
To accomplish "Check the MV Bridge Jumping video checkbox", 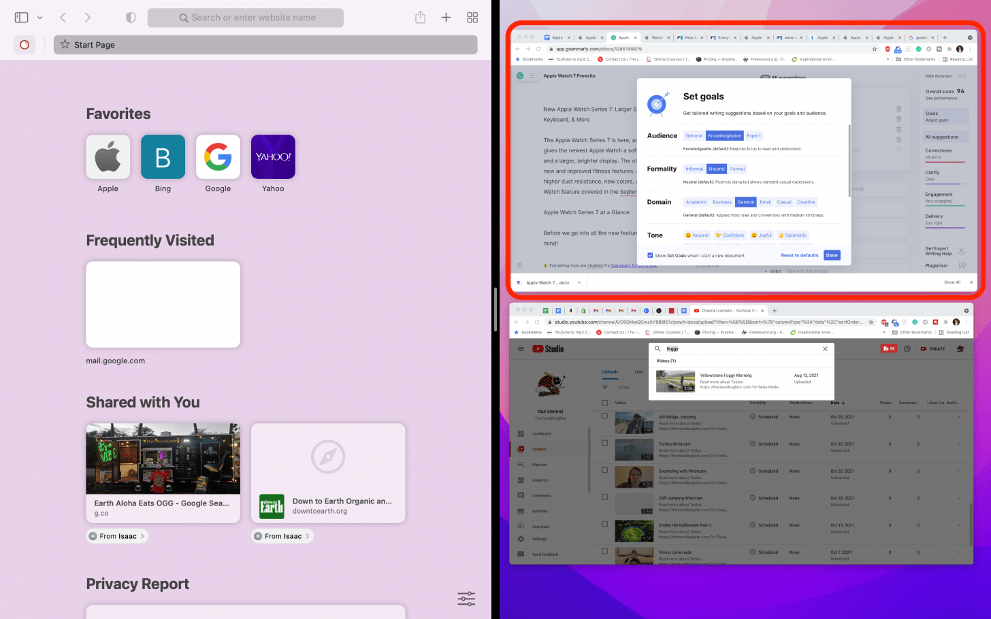I will (x=604, y=416).
